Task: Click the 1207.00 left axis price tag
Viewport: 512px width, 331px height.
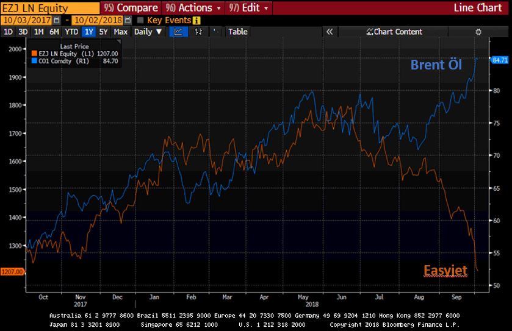Action: click(12, 272)
